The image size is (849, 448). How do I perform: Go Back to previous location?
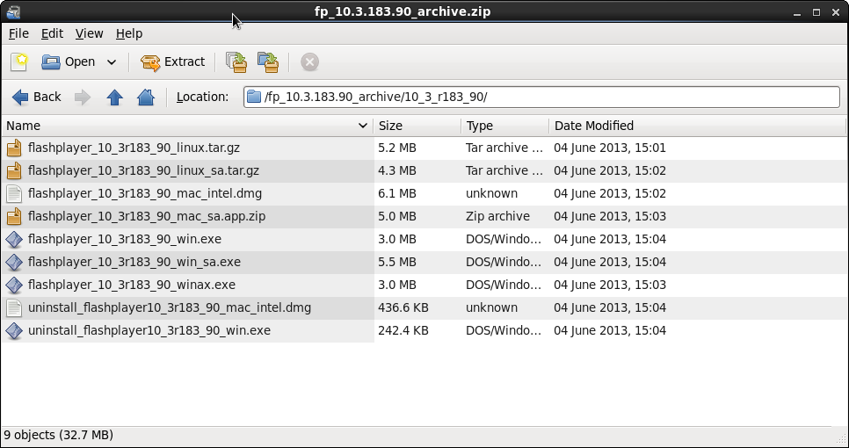coord(36,97)
